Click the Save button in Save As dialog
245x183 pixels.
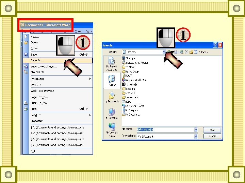pyautogui.click(x=212, y=130)
